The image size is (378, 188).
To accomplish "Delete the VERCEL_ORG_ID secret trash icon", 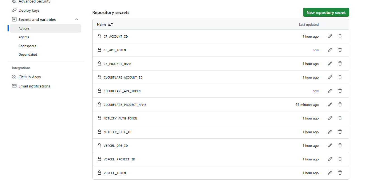I will pos(340,145).
